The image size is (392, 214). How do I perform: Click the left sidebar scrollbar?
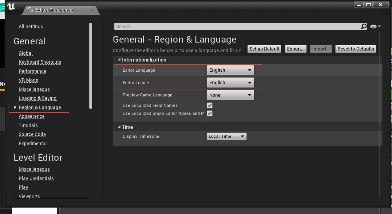[91, 66]
